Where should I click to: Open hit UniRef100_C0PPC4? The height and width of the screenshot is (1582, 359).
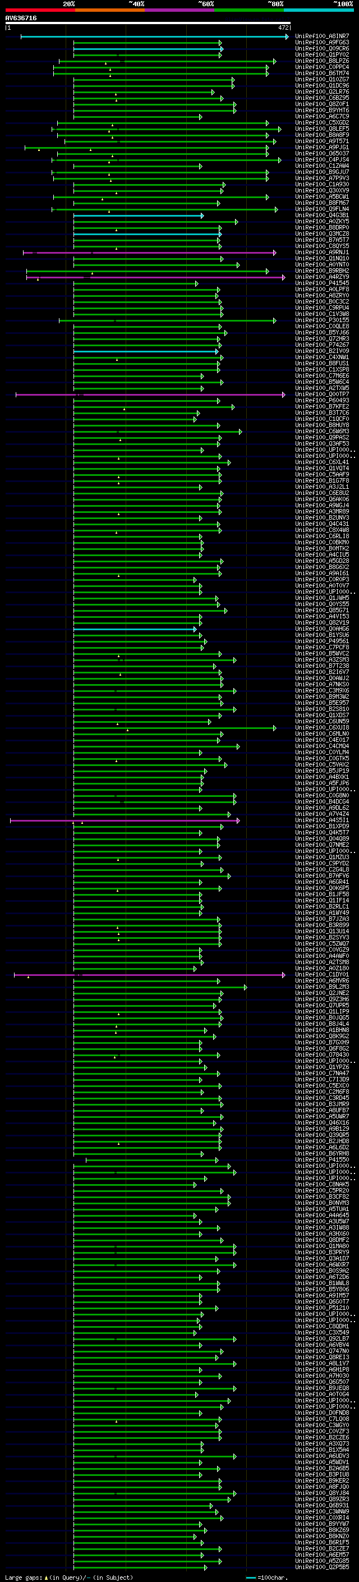click(322, 67)
